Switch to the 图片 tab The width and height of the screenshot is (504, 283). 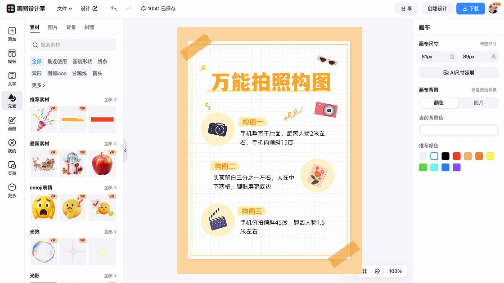(53, 27)
